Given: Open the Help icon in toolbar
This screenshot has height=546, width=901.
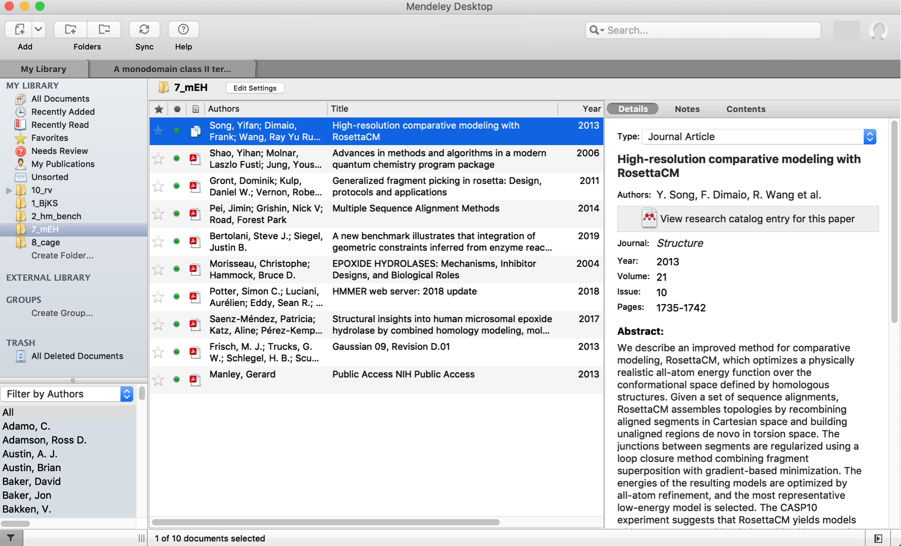Looking at the screenshot, I should click(x=183, y=29).
